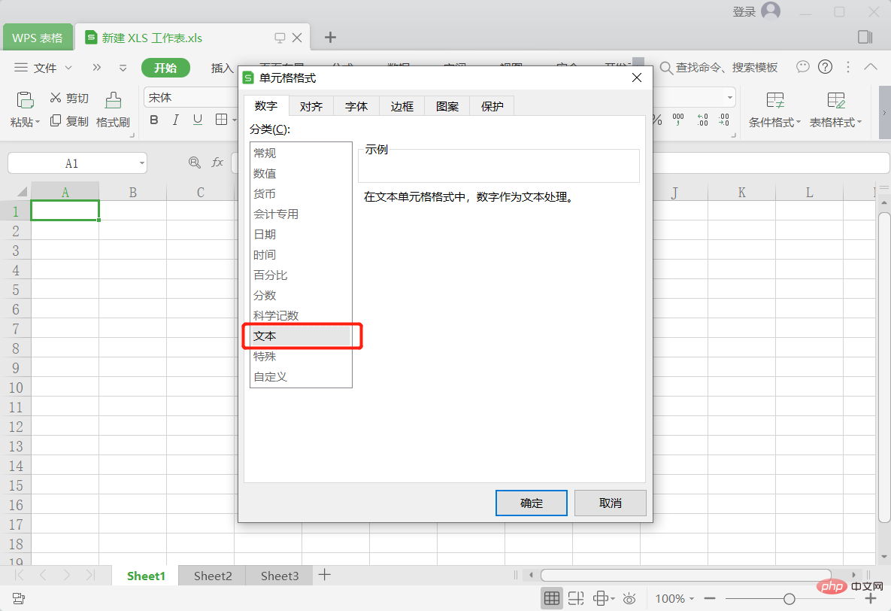Click the zoom out minus button
The image size is (891, 611).
[709, 598]
